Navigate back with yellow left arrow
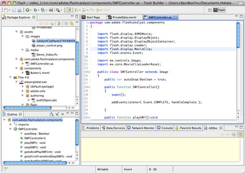245x173 pixels. (98, 10)
